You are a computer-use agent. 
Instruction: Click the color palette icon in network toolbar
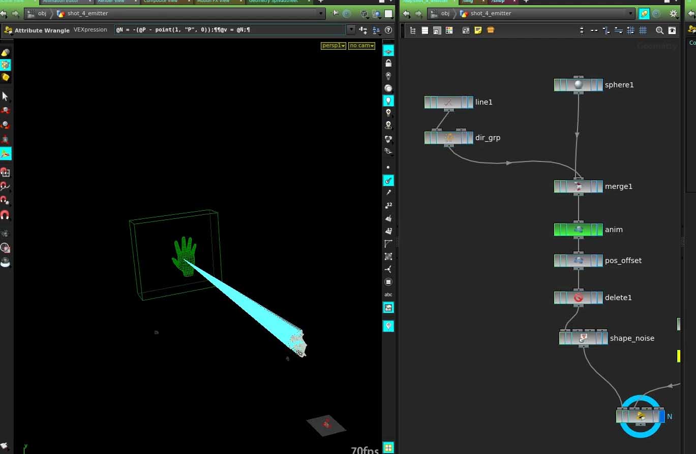click(x=449, y=30)
